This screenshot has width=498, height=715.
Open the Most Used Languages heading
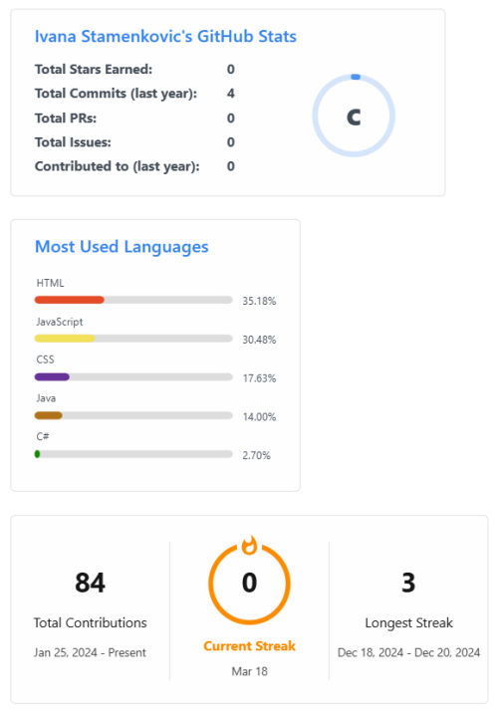pyautogui.click(x=122, y=247)
